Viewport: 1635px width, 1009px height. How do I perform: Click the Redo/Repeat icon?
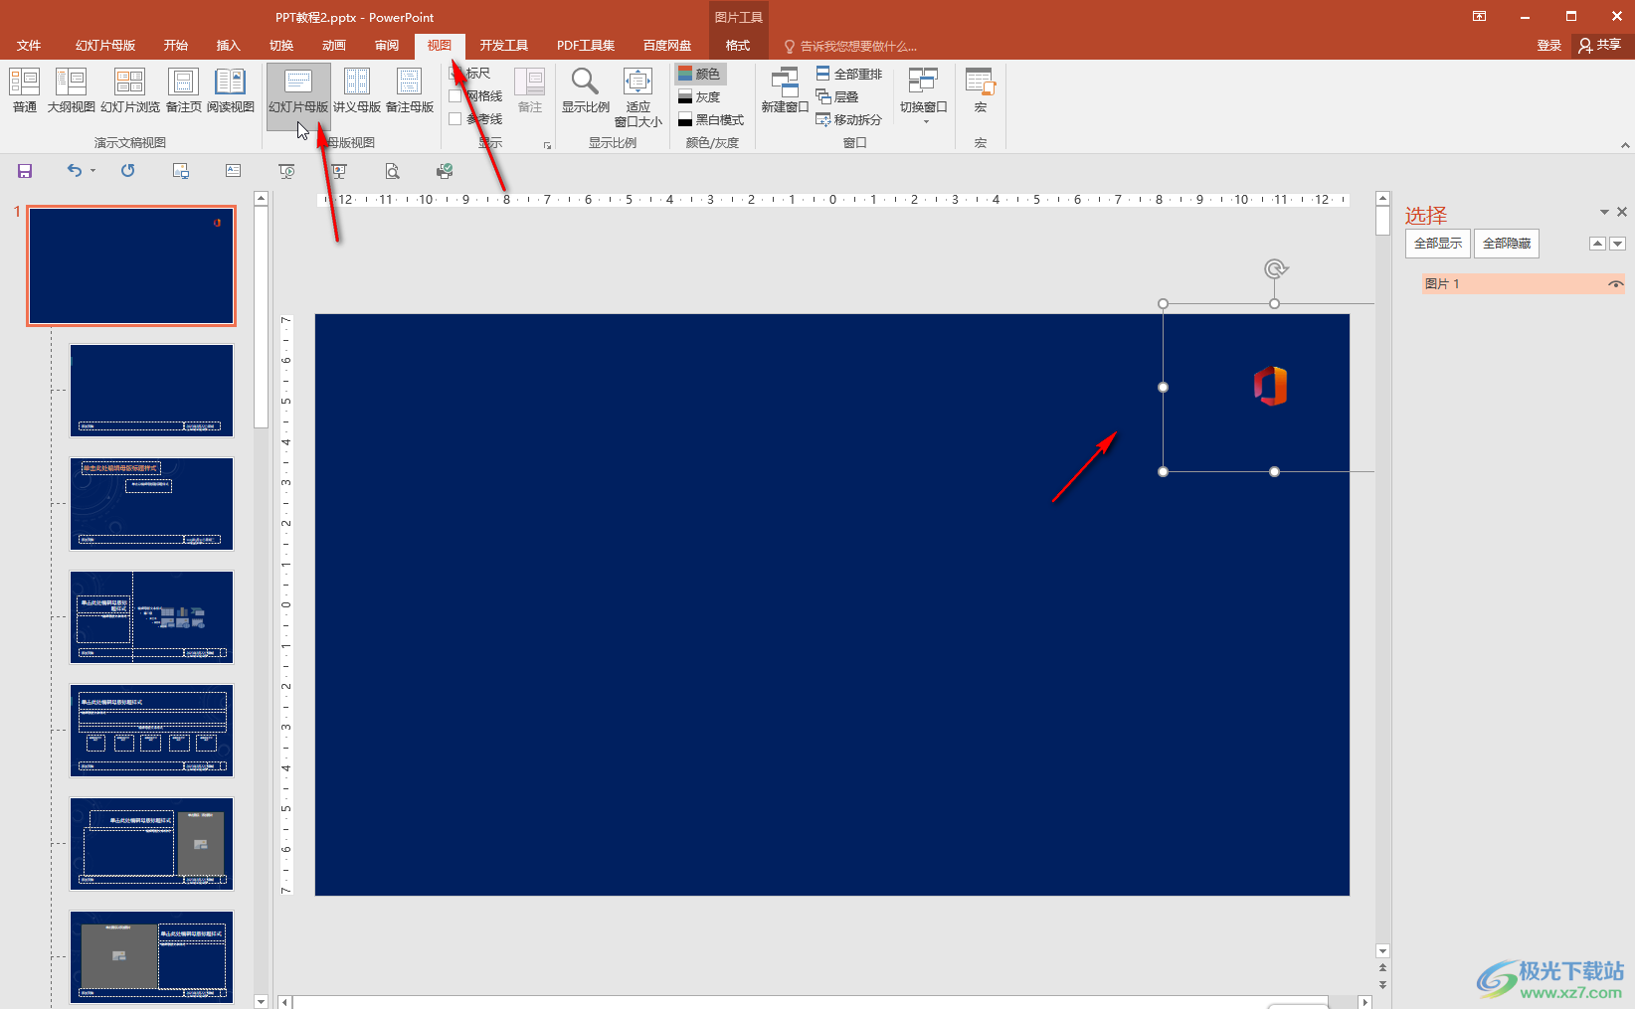pyautogui.click(x=127, y=171)
